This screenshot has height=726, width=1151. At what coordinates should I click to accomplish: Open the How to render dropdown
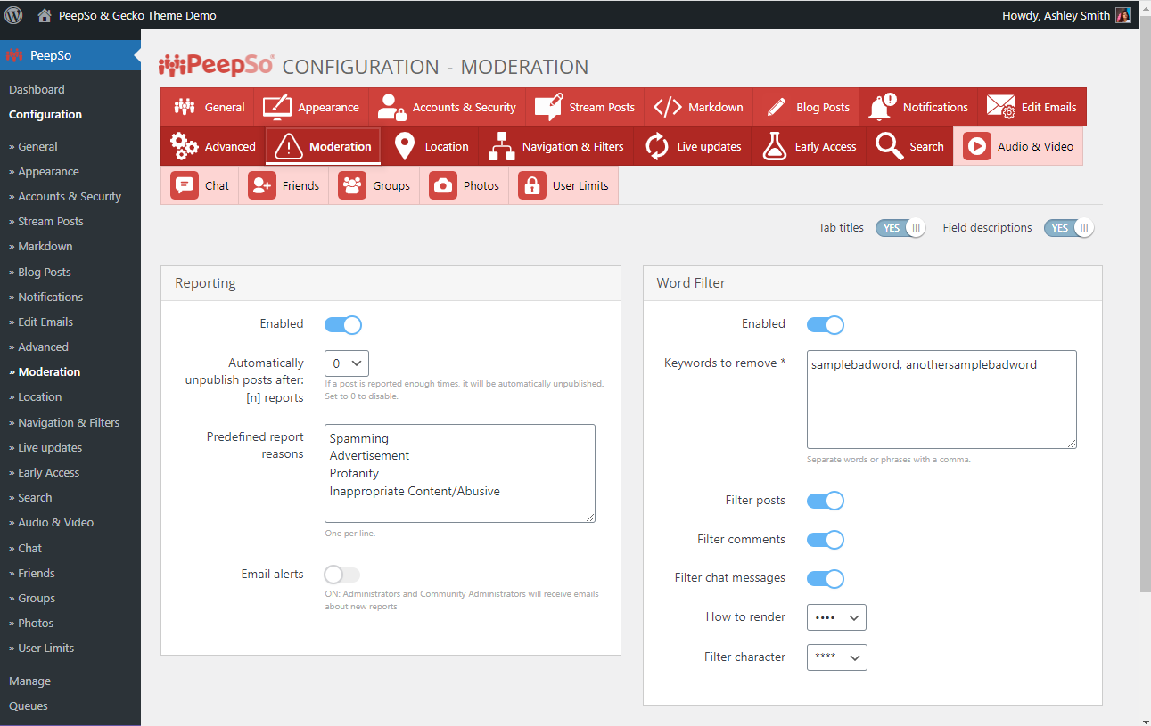pyautogui.click(x=836, y=617)
